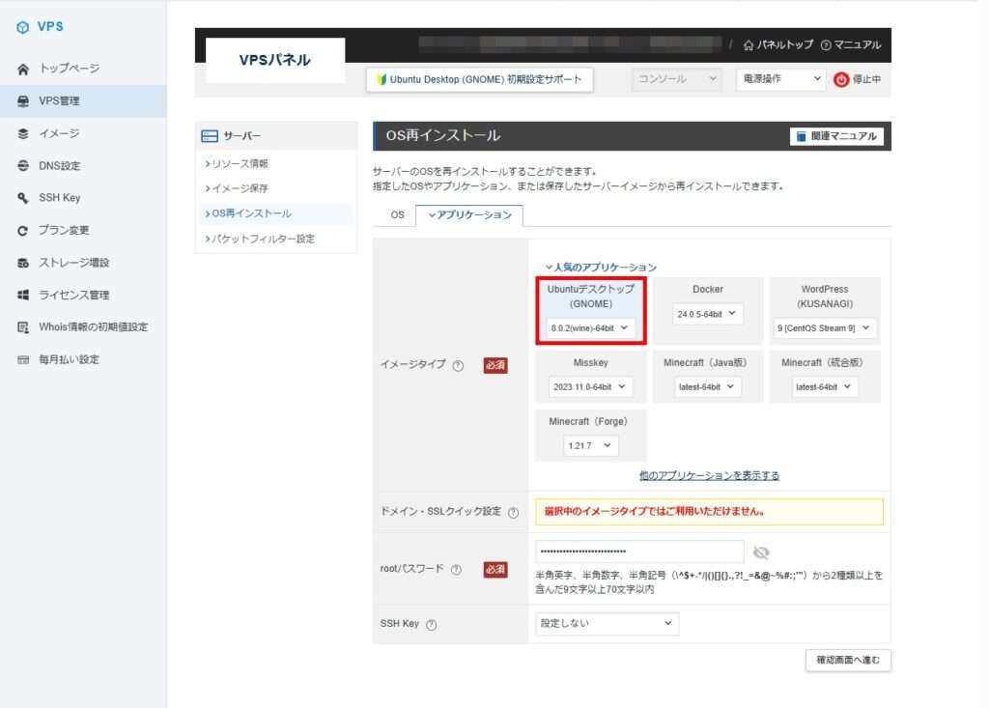Click the SSH Key key icon
This screenshot has height=708, width=989.
[x=23, y=198]
